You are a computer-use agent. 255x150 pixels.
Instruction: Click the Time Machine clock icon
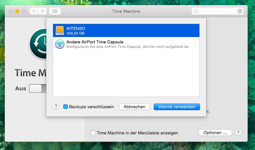(38, 44)
